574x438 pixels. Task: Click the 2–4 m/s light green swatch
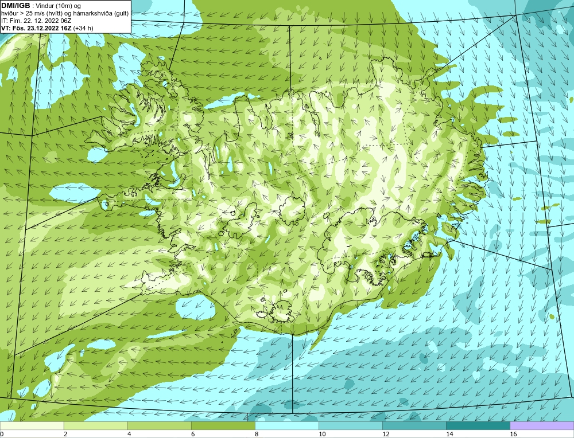pos(95,425)
